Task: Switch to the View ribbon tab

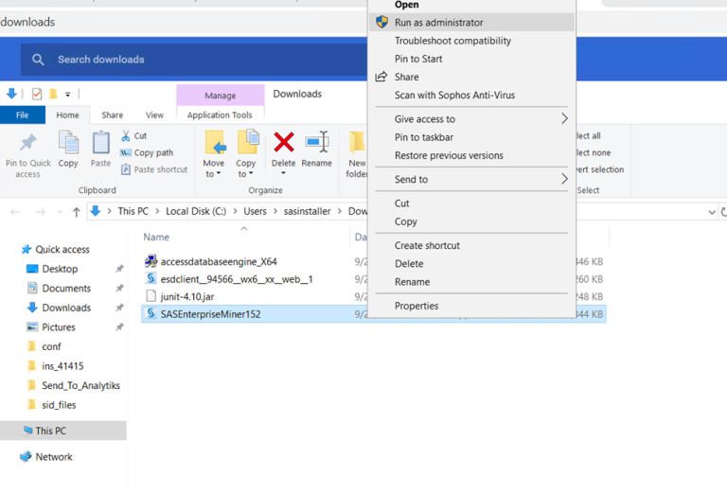Action: coord(154,115)
